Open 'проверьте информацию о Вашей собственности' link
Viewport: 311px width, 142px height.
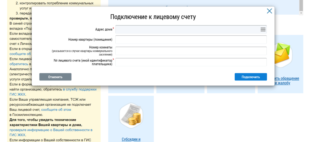51,130
